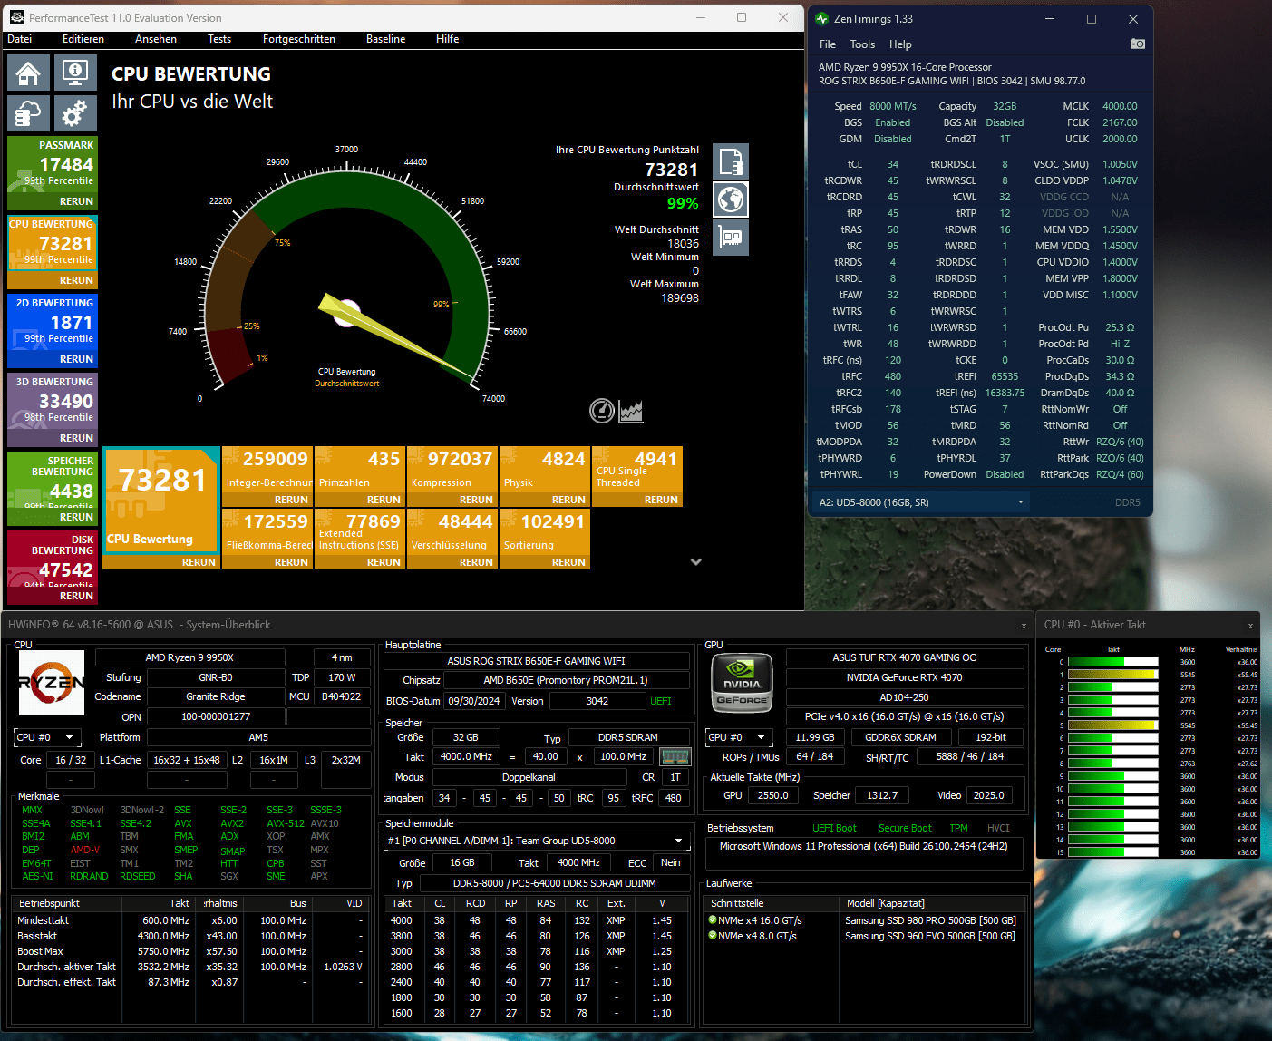Image resolution: width=1272 pixels, height=1041 pixels.
Task: Open the Home screen icon in PerformanceTest
Action: (x=28, y=73)
